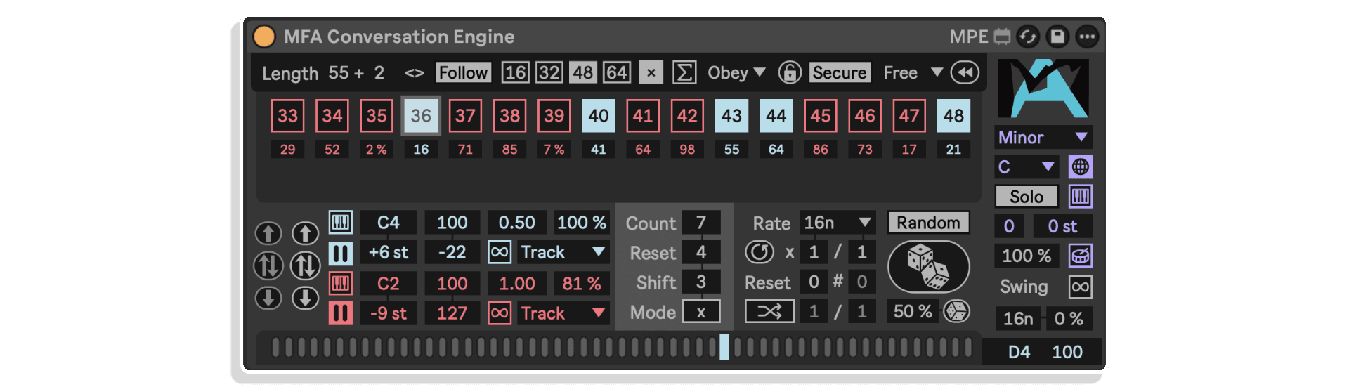
Task: Click the large dice randomize button
Action: point(928,267)
